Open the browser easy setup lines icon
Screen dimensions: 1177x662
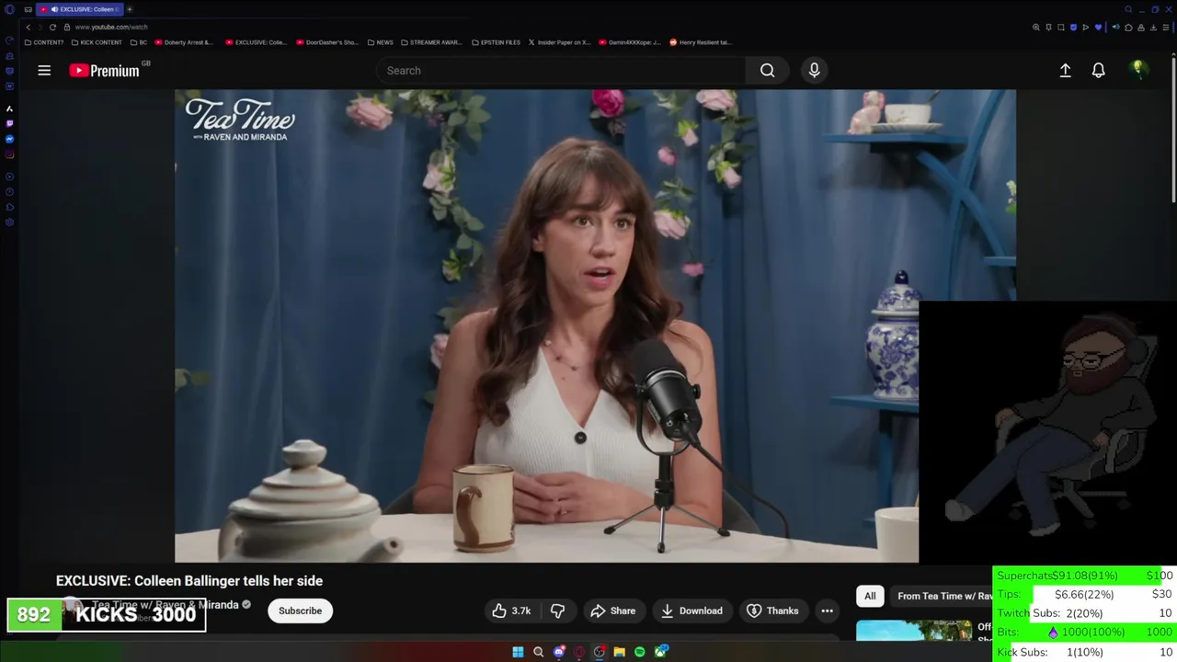[x=1166, y=28]
